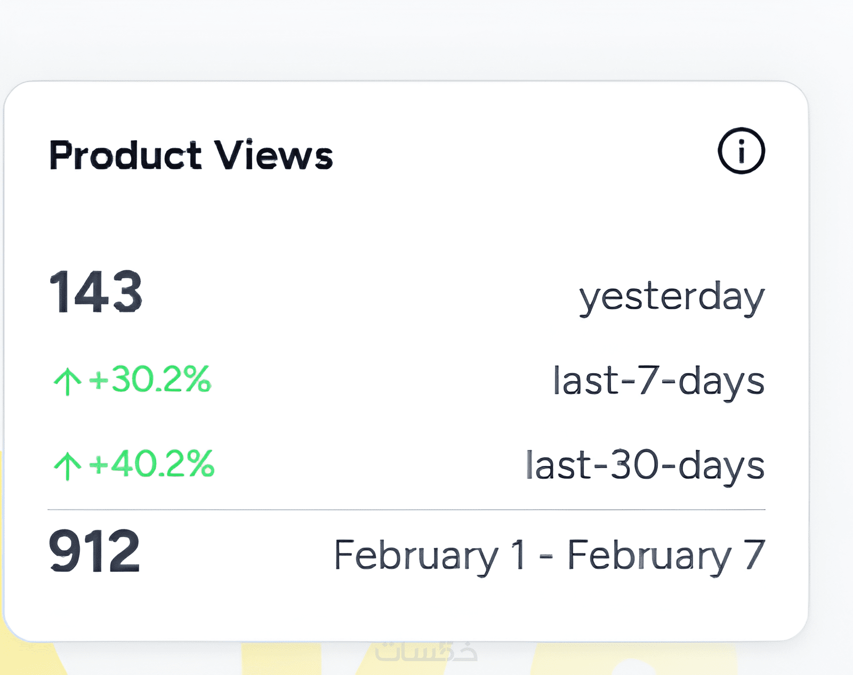Image resolution: width=853 pixels, height=675 pixels.
Task: Click the +30.2% change value
Action: coord(150,380)
